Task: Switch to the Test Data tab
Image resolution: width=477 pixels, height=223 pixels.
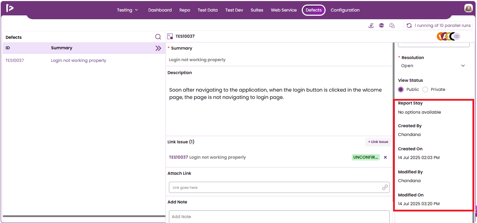Action: (x=208, y=10)
